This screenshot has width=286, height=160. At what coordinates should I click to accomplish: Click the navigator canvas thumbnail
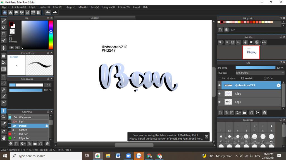click(x=251, y=52)
